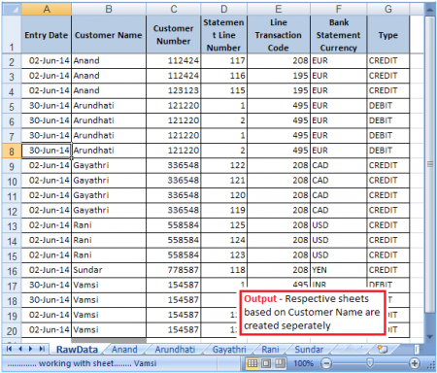Select cell B16 Sundar

coord(109,270)
